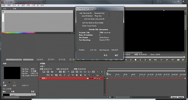The height and width of the screenshot is (100, 188).
Task: Click the cylinder icon in timeline toolbar
Action: [81, 75]
